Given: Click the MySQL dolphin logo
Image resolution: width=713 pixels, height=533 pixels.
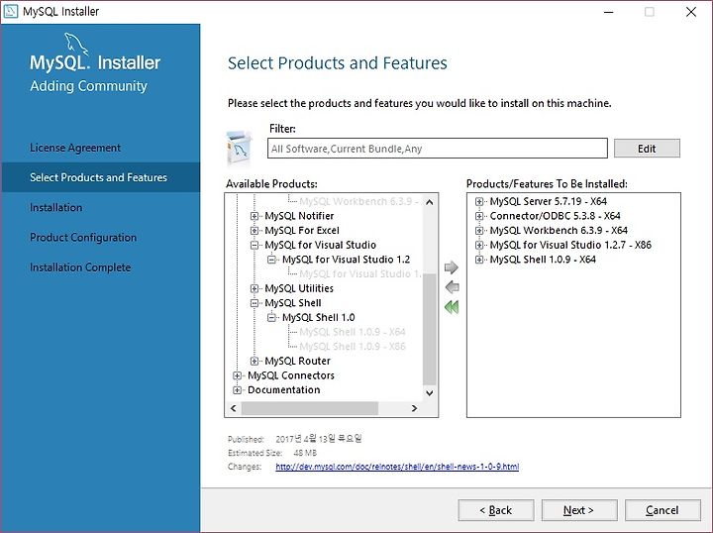Looking at the screenshot, I should (75, 44).
